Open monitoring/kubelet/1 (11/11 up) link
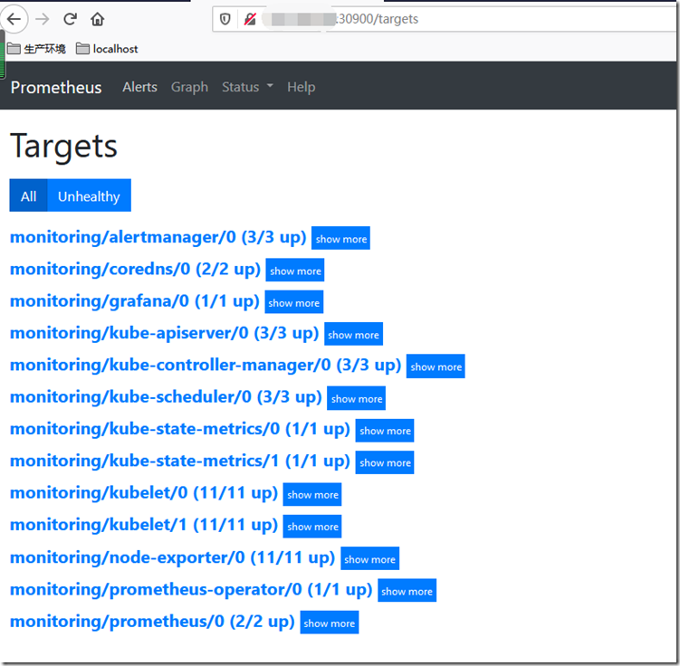 click(x=144, y=526)
